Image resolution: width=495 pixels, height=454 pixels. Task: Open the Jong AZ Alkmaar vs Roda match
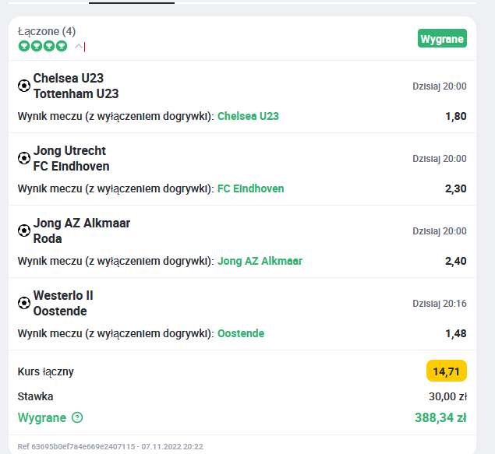[82, 231]
